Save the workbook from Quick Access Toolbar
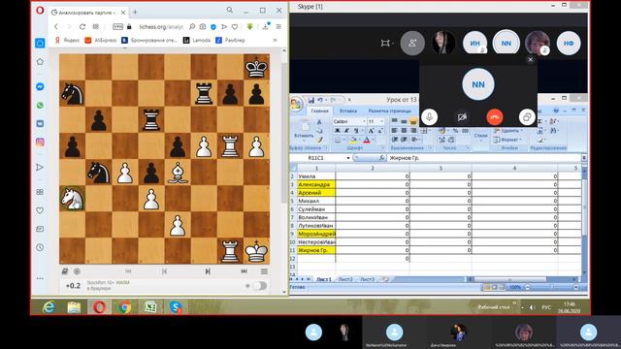 tap(311, 100)
